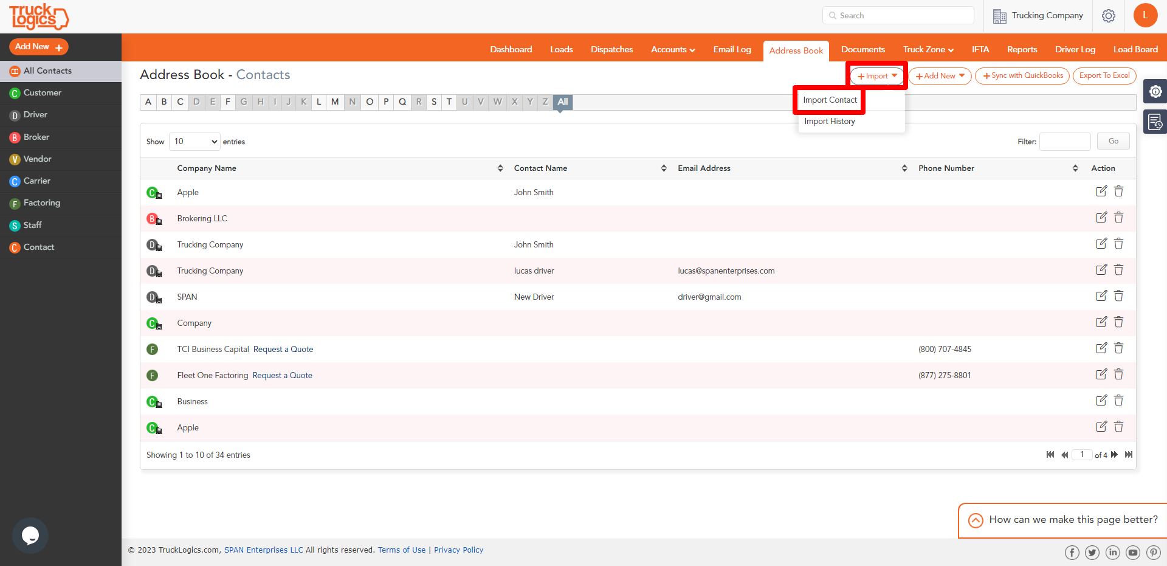
Task: Open the edit icon for Apple contact
Action: pyautogui.click(x=1102, y=192)
